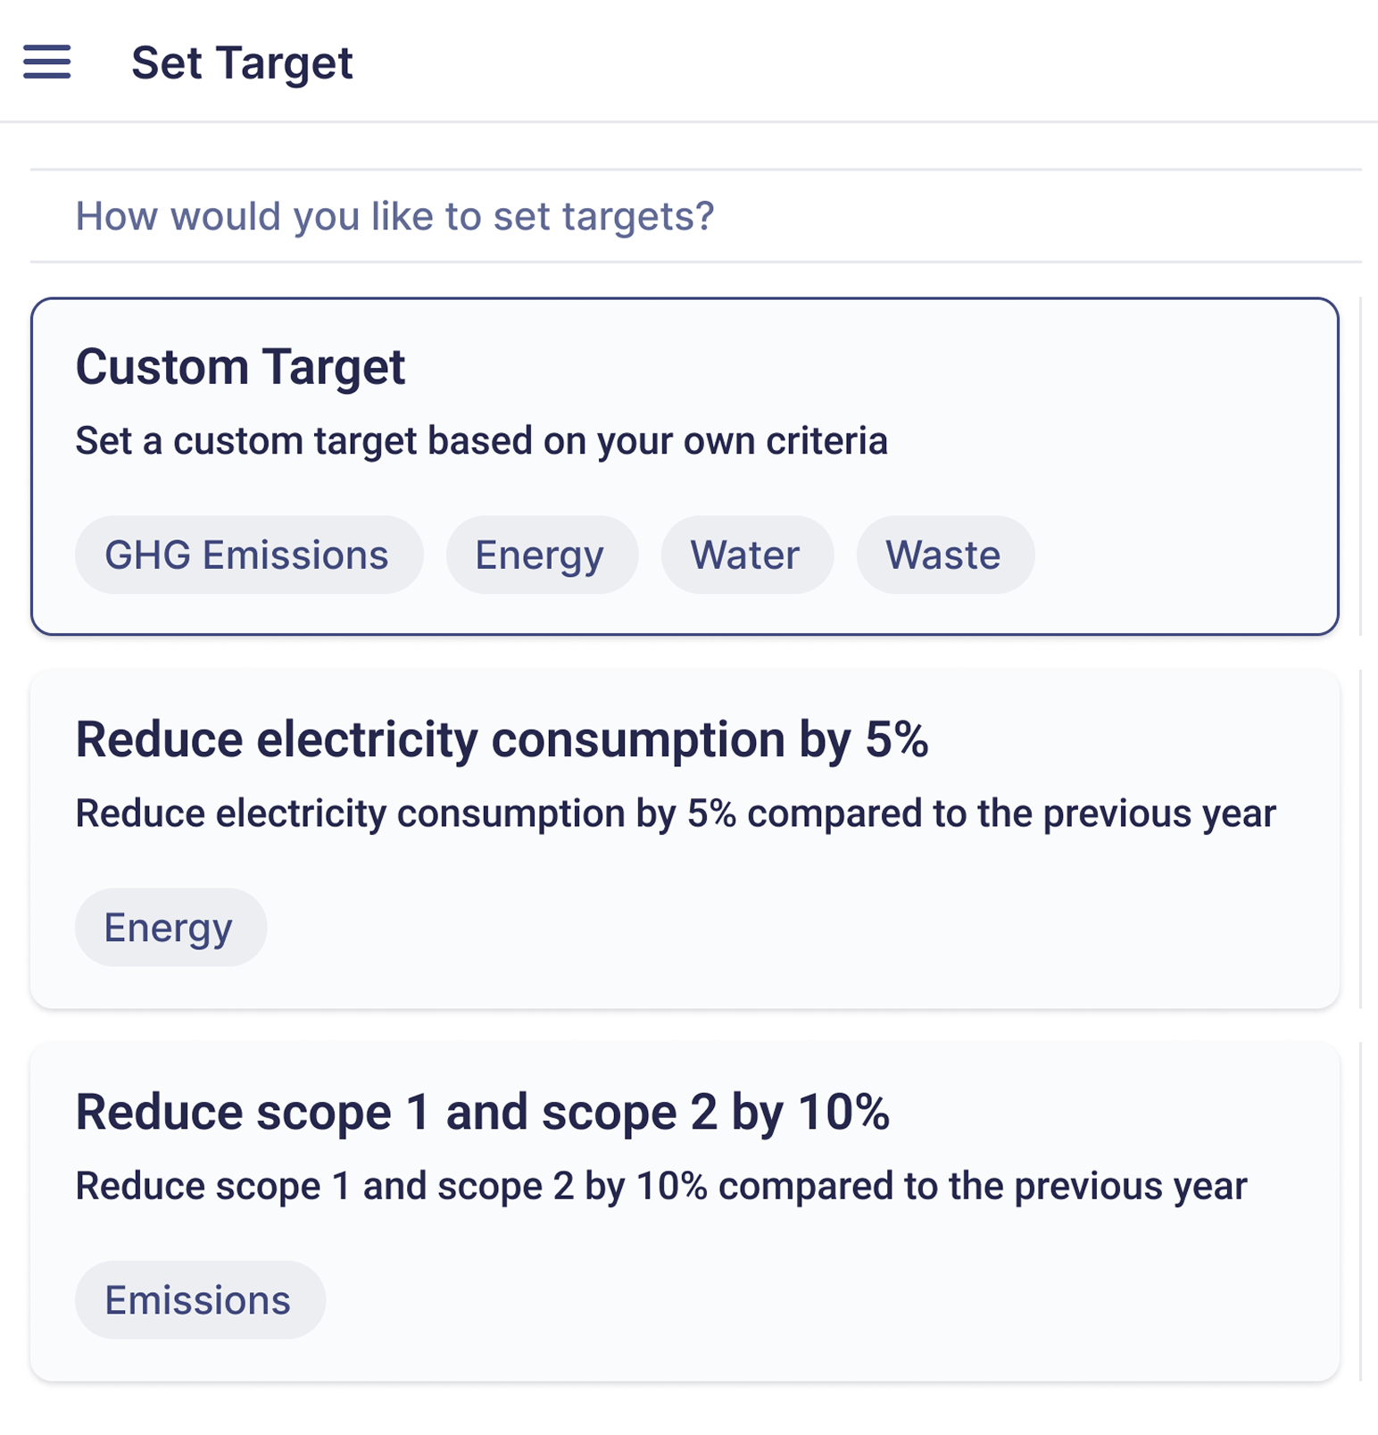Click the electricity 'compared to the previous year' description
1378x1435 pixels.
tap(675, 813)
